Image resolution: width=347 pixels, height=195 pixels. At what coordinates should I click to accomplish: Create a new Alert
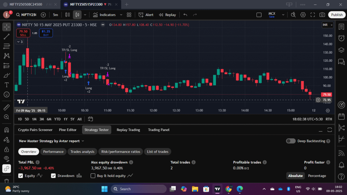pyautogui.click(x=146, y=15)
